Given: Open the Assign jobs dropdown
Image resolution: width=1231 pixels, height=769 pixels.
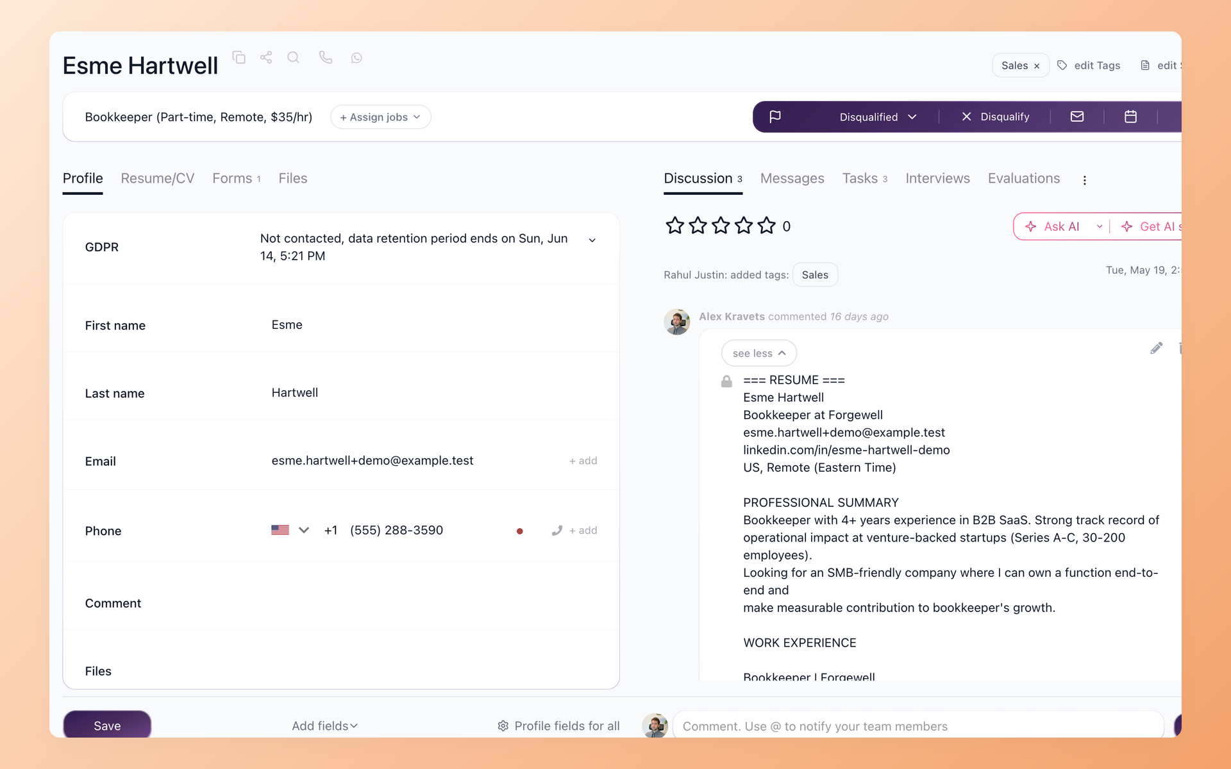Looking at the screenshot, I should coord(381,117).
